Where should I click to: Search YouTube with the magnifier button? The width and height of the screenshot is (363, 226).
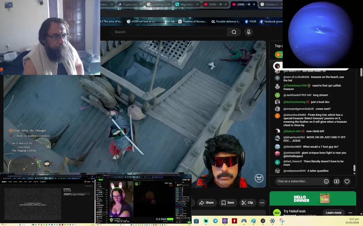(x=234, y=32)
